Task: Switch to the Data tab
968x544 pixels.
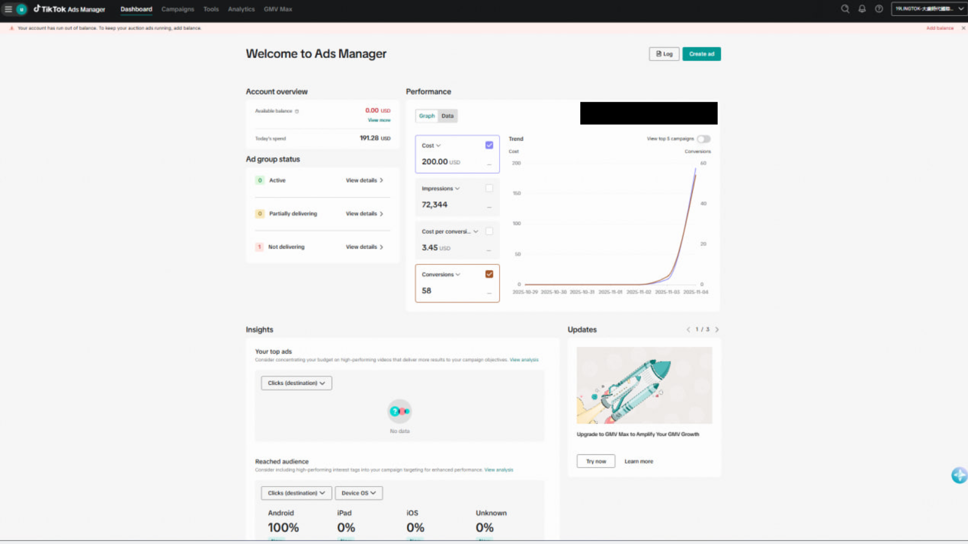Action: [x=447, y=116]
